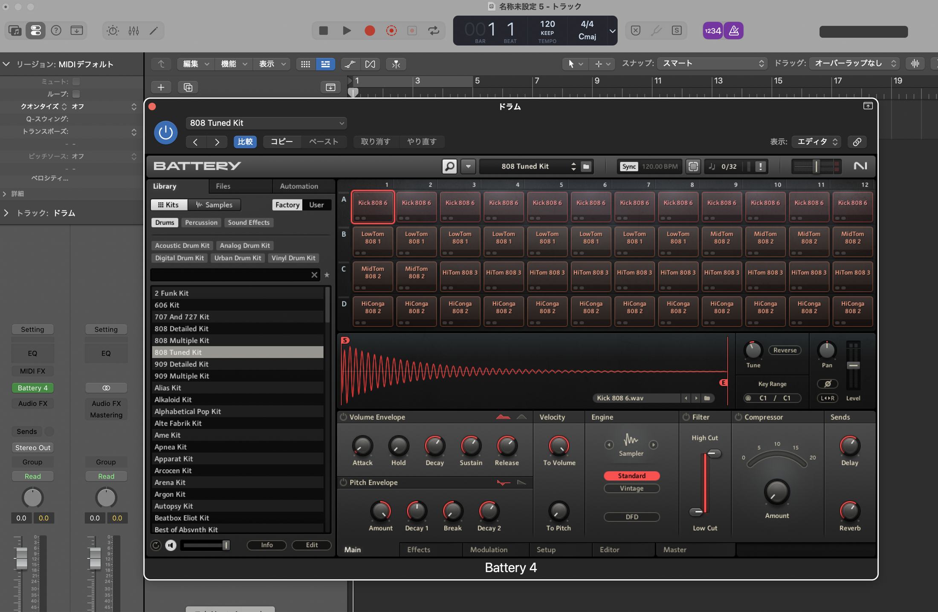The height and width of the screenshot is (612, 938).
Task: Toggle the ループ checkbox in region inspector
Action: click(76, 94)
